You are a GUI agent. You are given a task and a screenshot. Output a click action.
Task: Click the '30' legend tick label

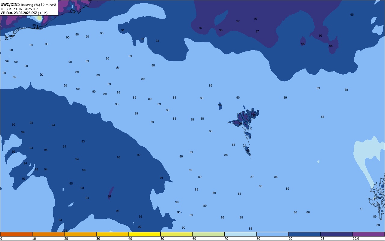[98, 239]
